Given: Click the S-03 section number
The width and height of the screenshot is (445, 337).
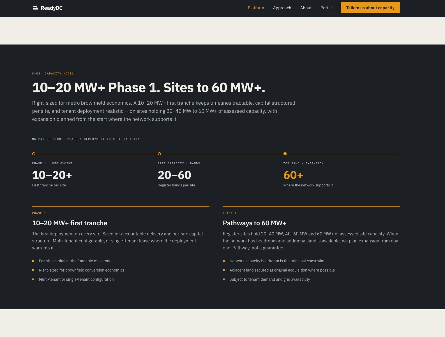Looking at the screenshot, I should click(36, 74).
